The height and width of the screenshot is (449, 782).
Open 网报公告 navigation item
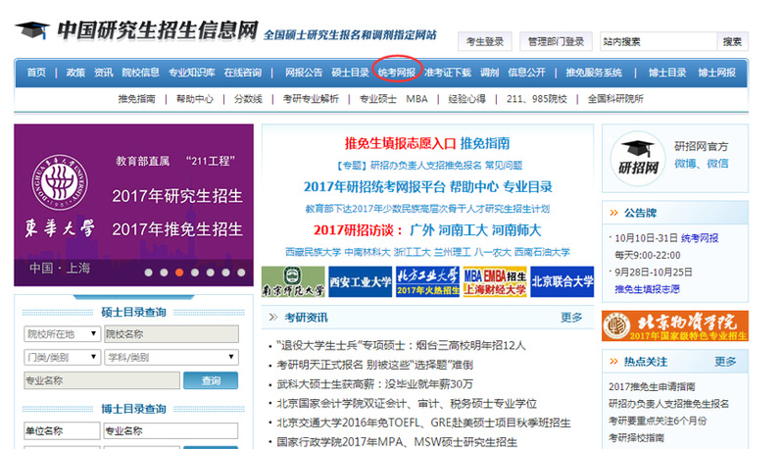(304, 73)
